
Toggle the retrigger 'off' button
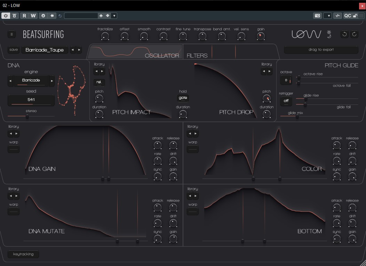click(286, 101)
